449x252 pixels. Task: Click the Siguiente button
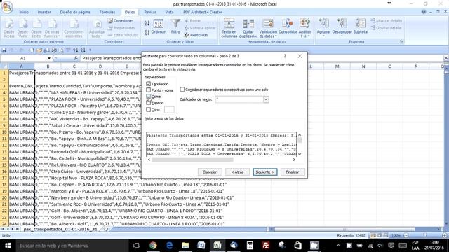coord(265,172)
